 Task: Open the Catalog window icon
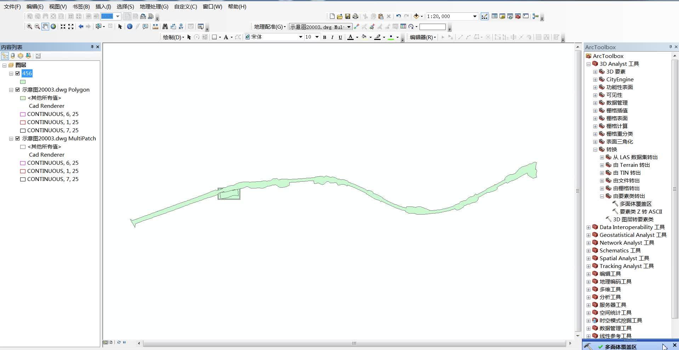[502, 16]
